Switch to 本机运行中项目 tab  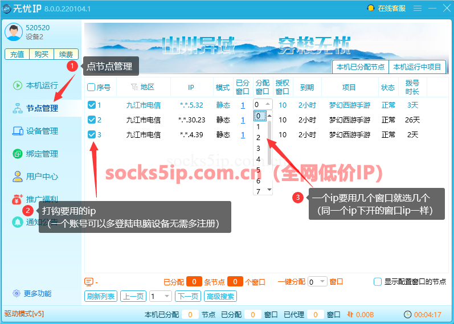(417, 67)
